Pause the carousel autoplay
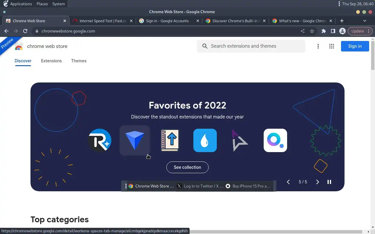Image resolution: width=375 pixels, height=234 pixels. click(x=329, y=182)
